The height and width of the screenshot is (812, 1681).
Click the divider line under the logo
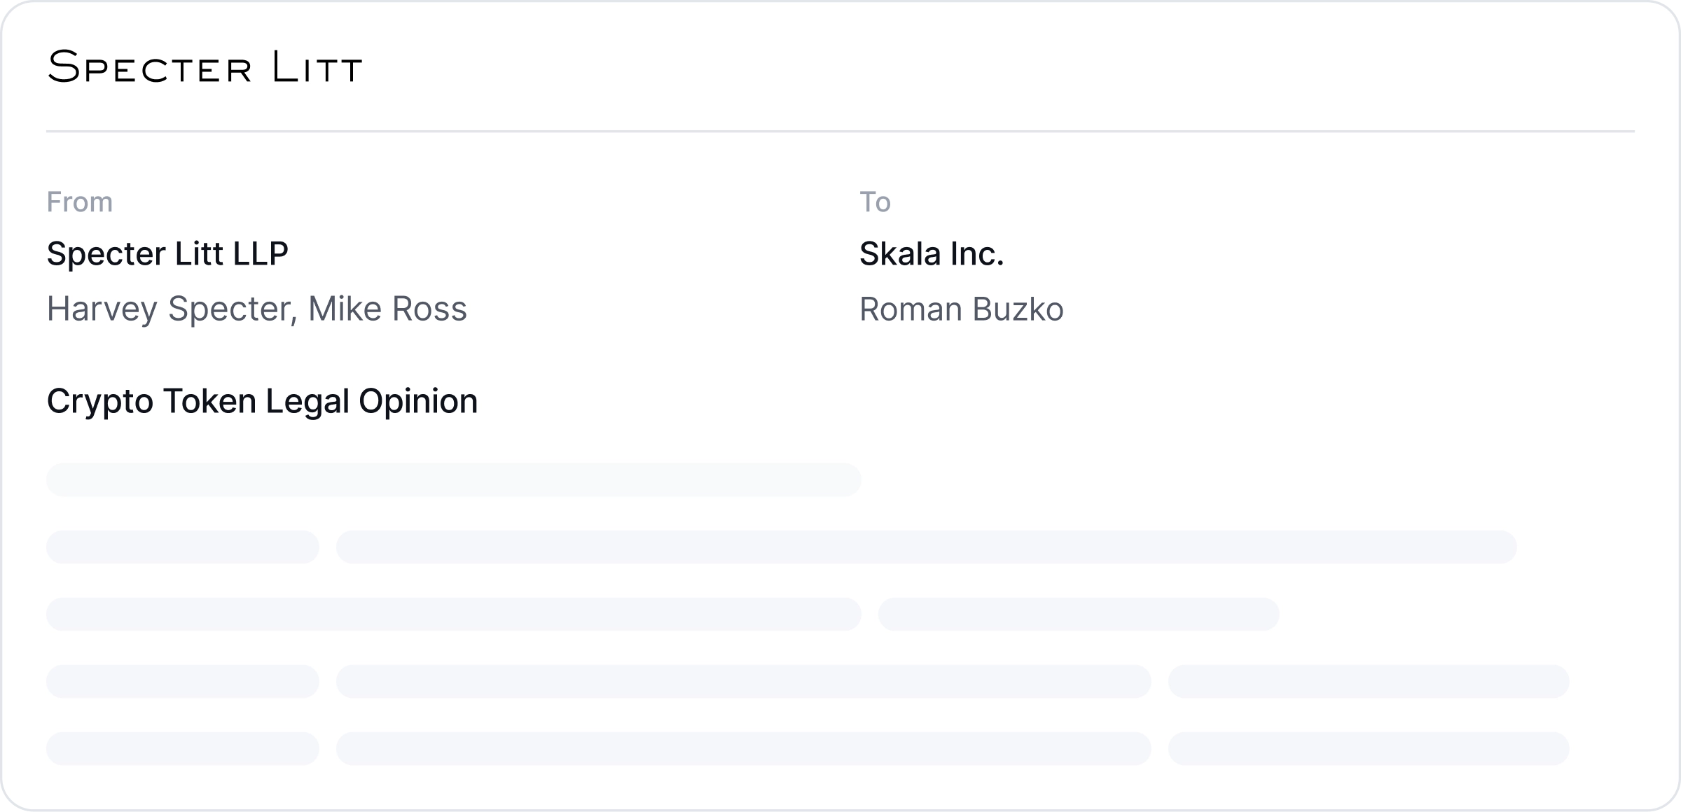[x=840, y=131]
